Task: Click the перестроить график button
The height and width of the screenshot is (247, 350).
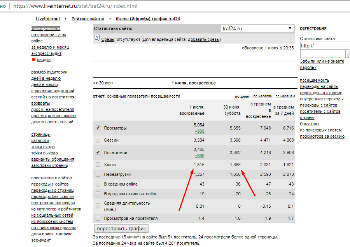Action: [x=121, y=228]
